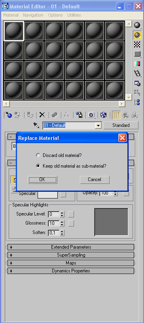Screen dimensions: 144x323
Task: Click the Make Material Copy icon
Action: [55, 115]
